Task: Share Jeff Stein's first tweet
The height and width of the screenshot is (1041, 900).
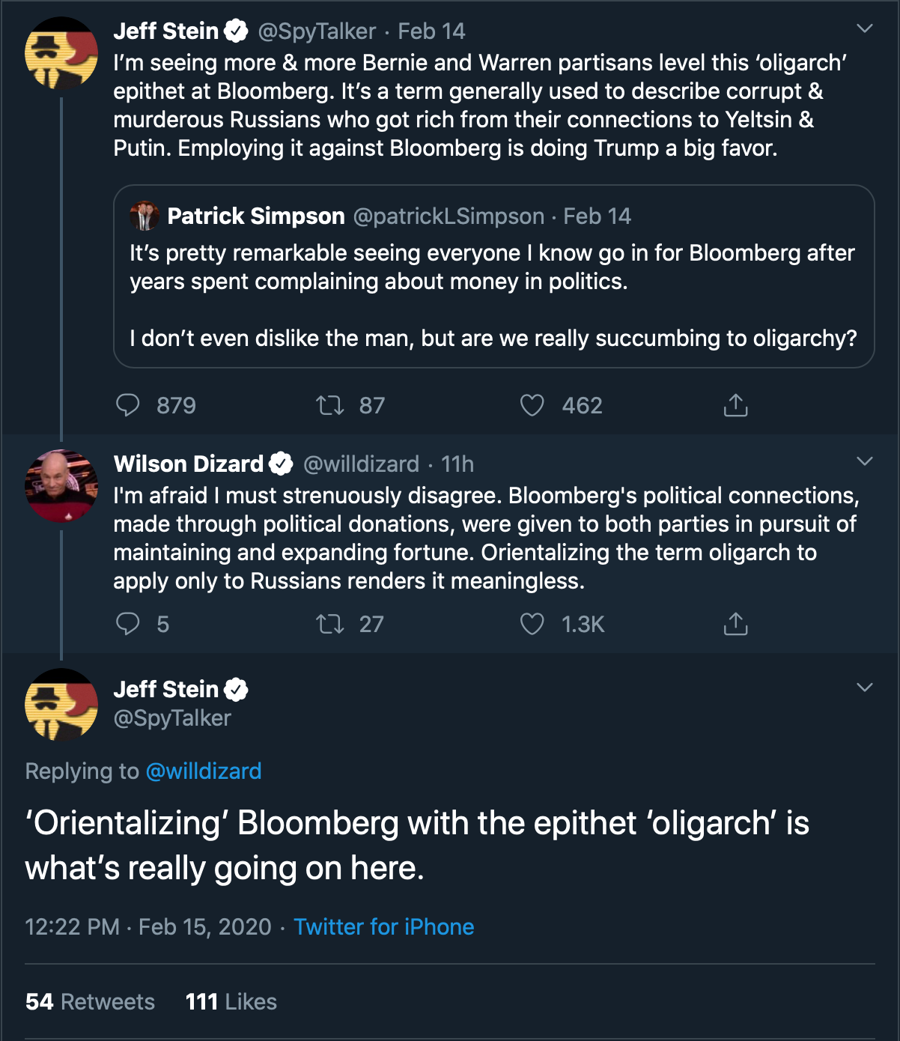Action: [735, 405]
